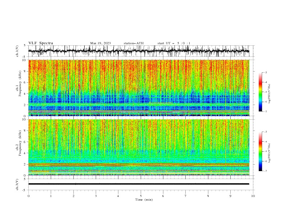Click time axis tick label '8'

208,196
